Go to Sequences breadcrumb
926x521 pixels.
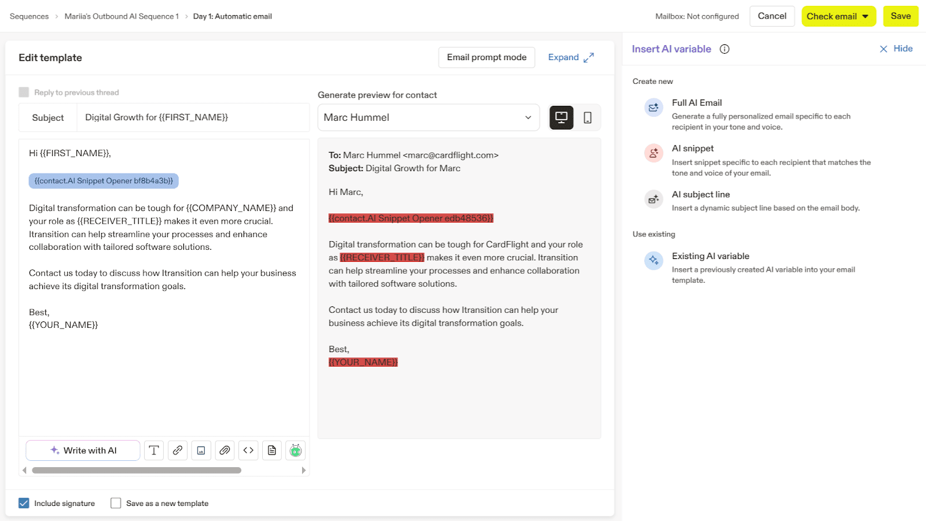click(29, 16)
